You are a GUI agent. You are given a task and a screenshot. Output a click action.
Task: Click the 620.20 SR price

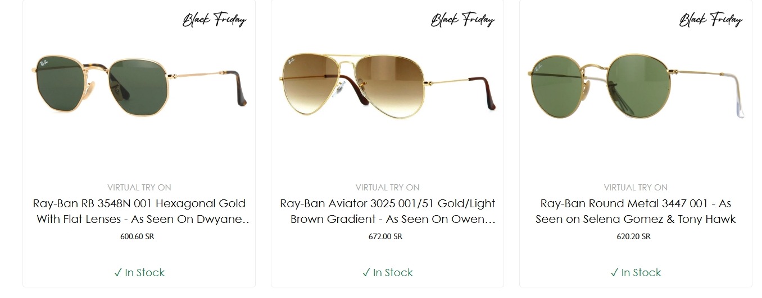634,236
